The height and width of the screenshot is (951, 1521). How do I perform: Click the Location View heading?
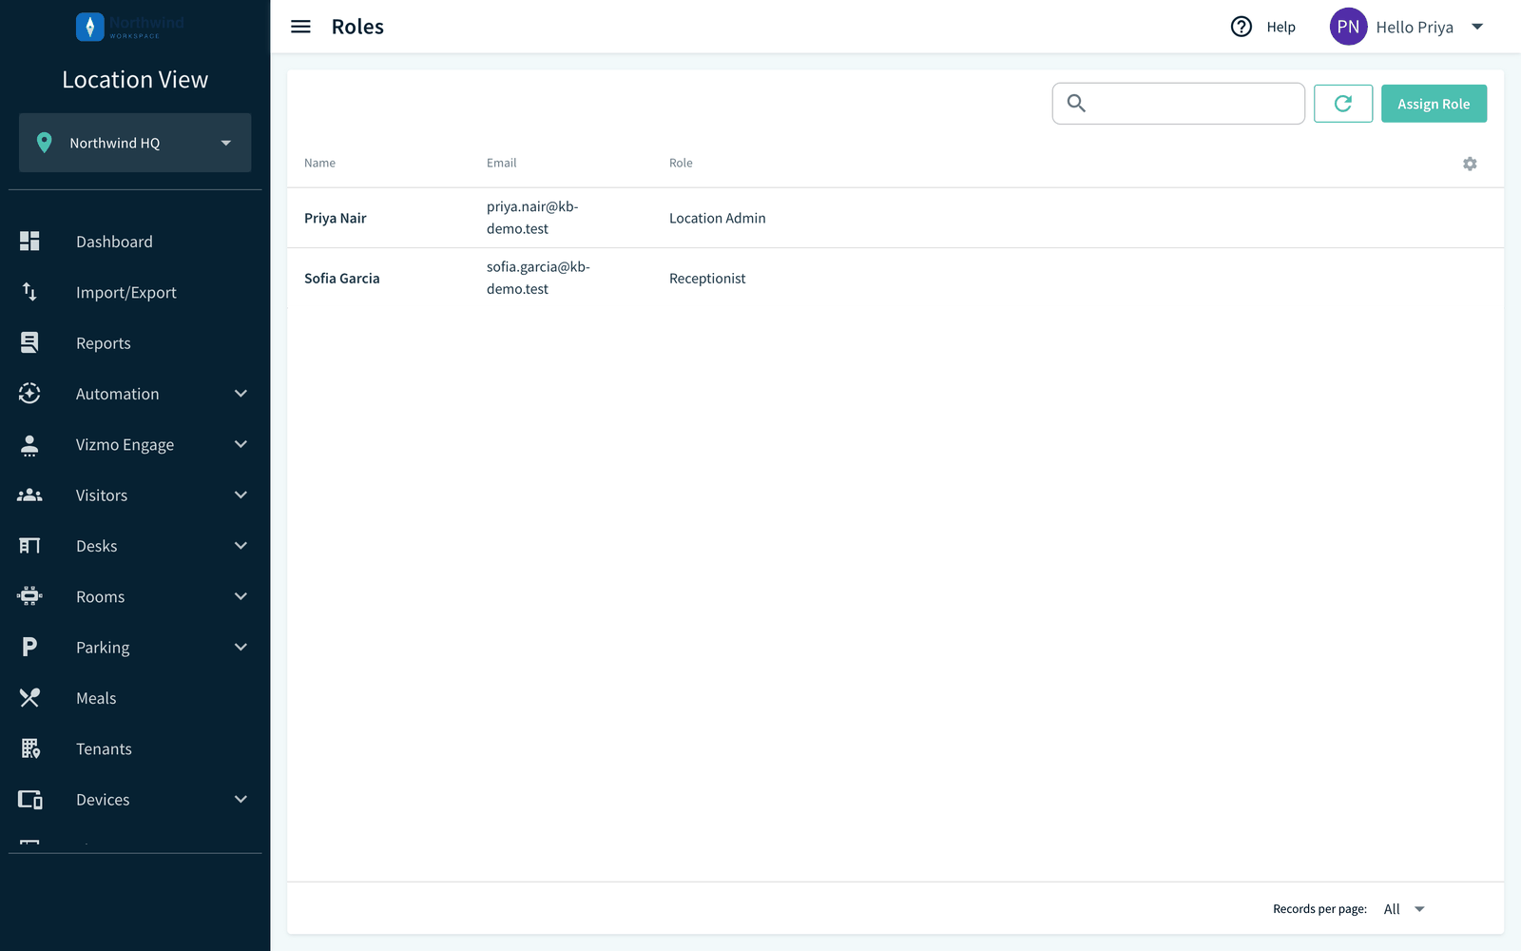[x=135, y=80]
